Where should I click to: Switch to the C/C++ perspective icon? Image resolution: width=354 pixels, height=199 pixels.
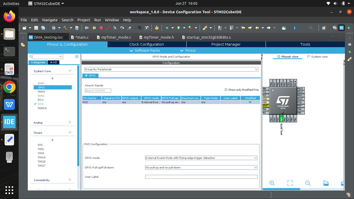[x=335, y=28]
